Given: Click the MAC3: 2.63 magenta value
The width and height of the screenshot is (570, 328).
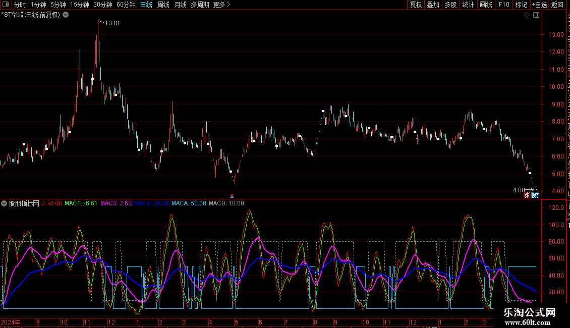Looking at the screenshot, I should click(116, 203).
